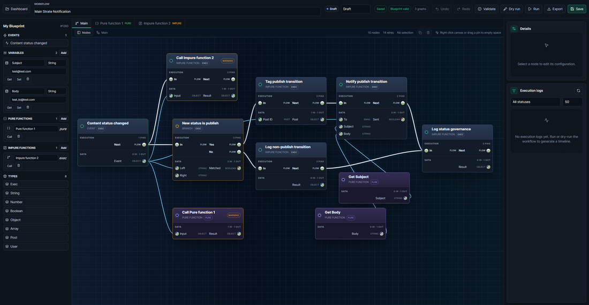
Task: Click Call under Pure function 1
Action: [10, 137]
